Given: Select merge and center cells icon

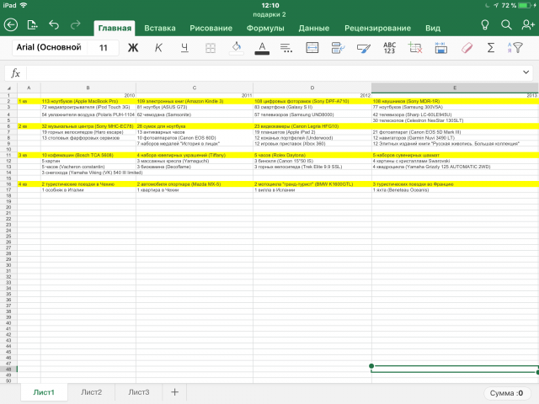Looking at the screenshot, I should coord(312,48).
